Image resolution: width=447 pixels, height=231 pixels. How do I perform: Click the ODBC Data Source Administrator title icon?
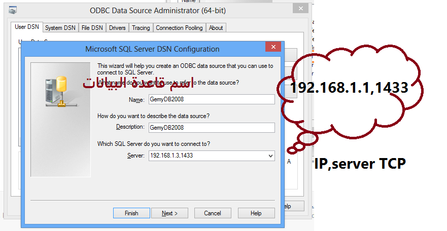coord(13,10)
